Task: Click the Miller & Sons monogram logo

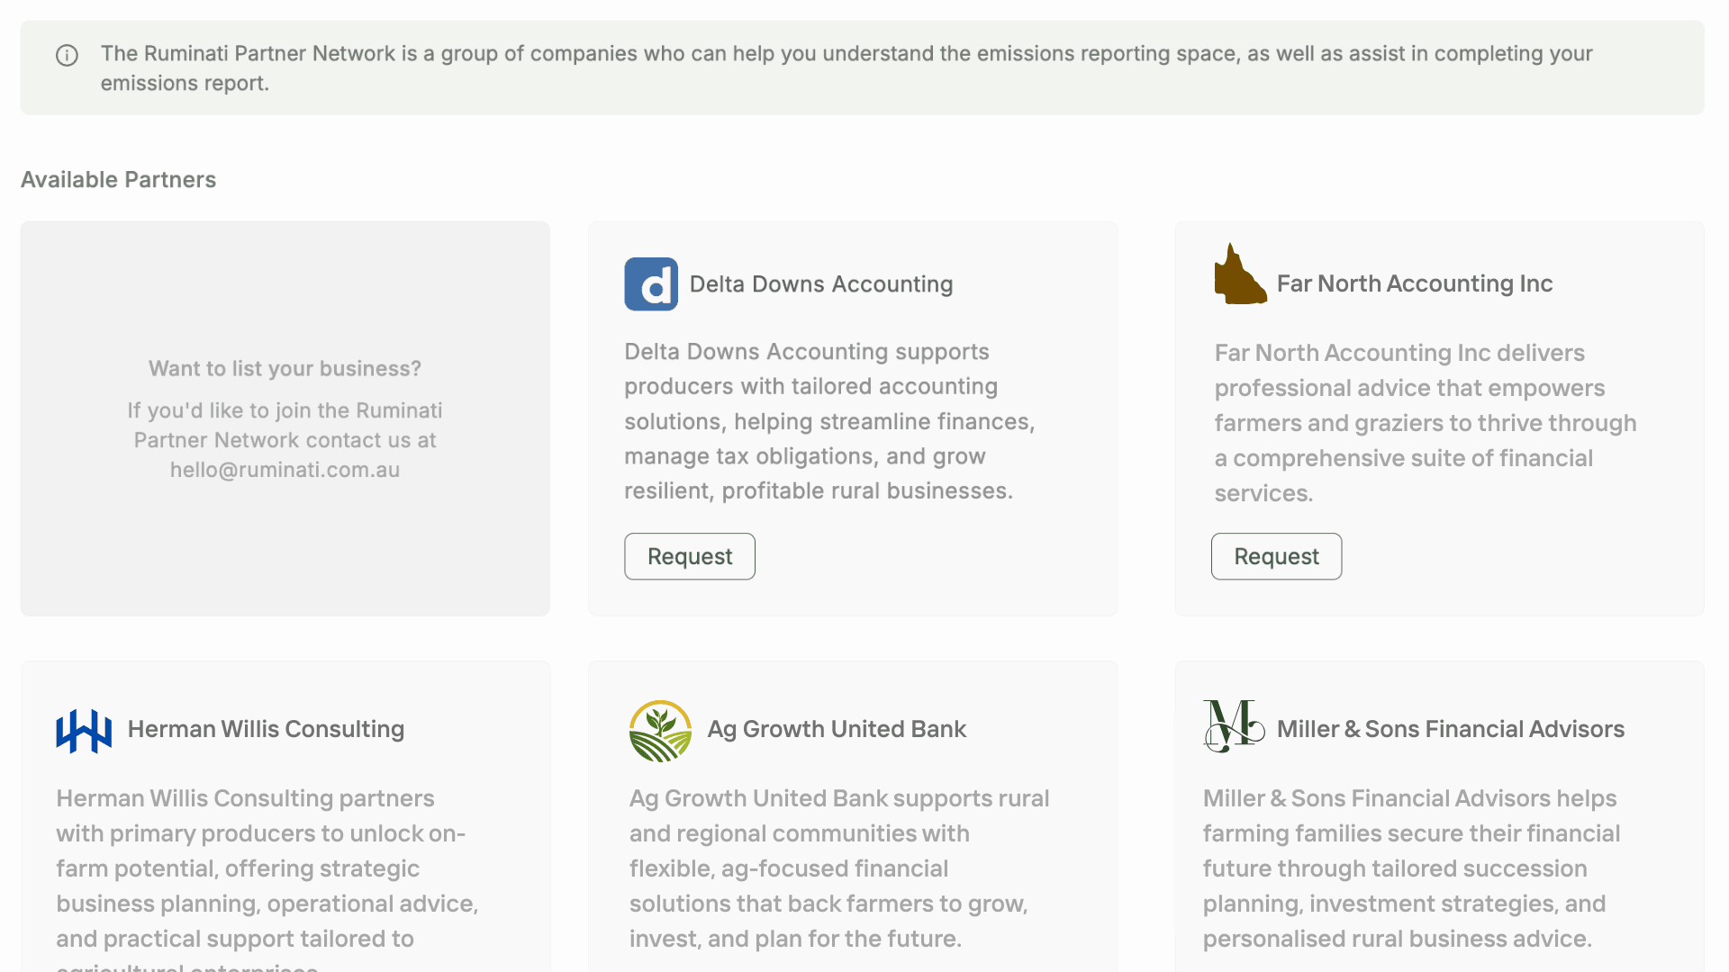Action: click(x=1233, y=725)
